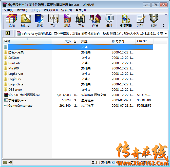Select the Mir200 folder
This screenshot has width=170, height=167.
13,68
